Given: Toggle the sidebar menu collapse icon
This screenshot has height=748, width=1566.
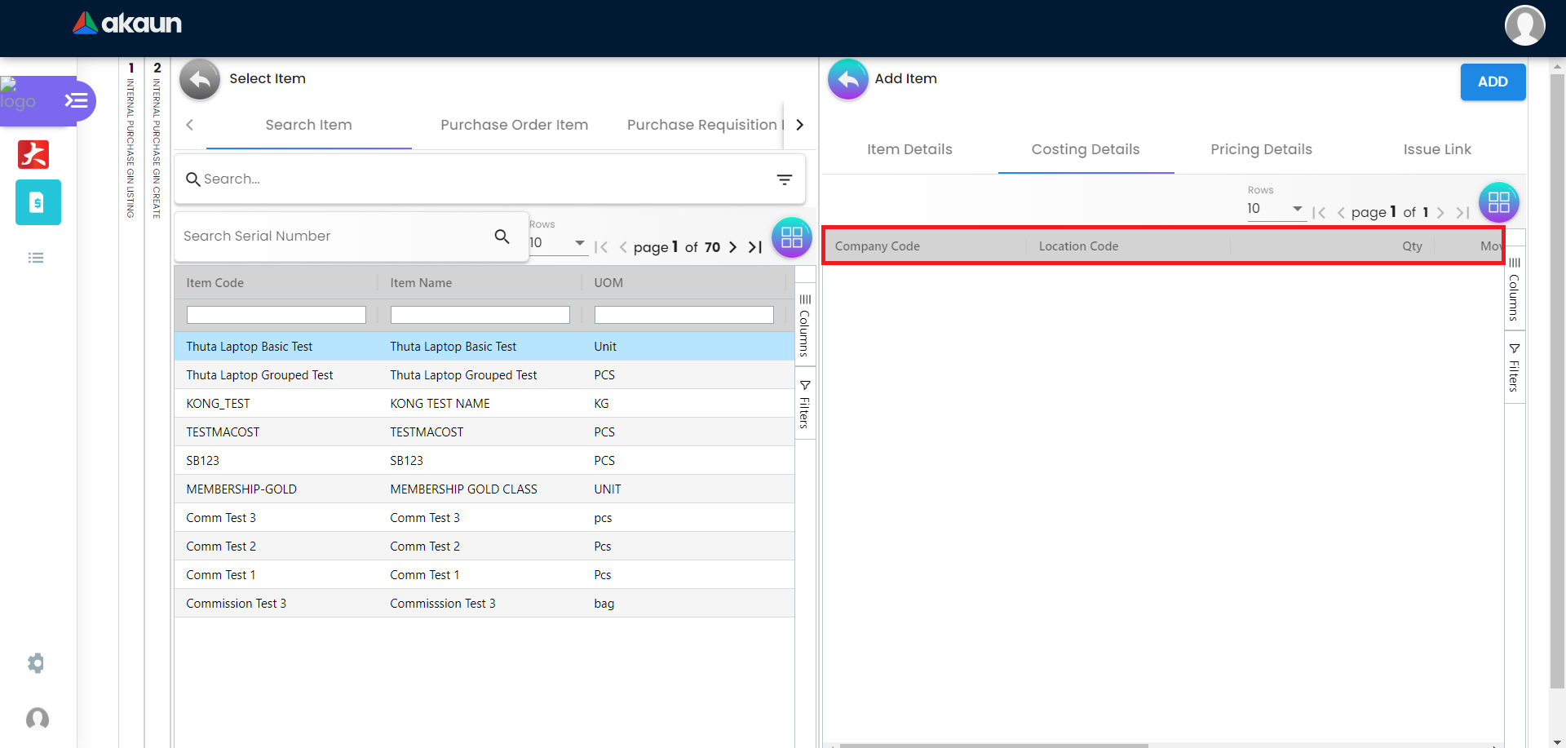Looking at the screenshot, I should [77, 100].
